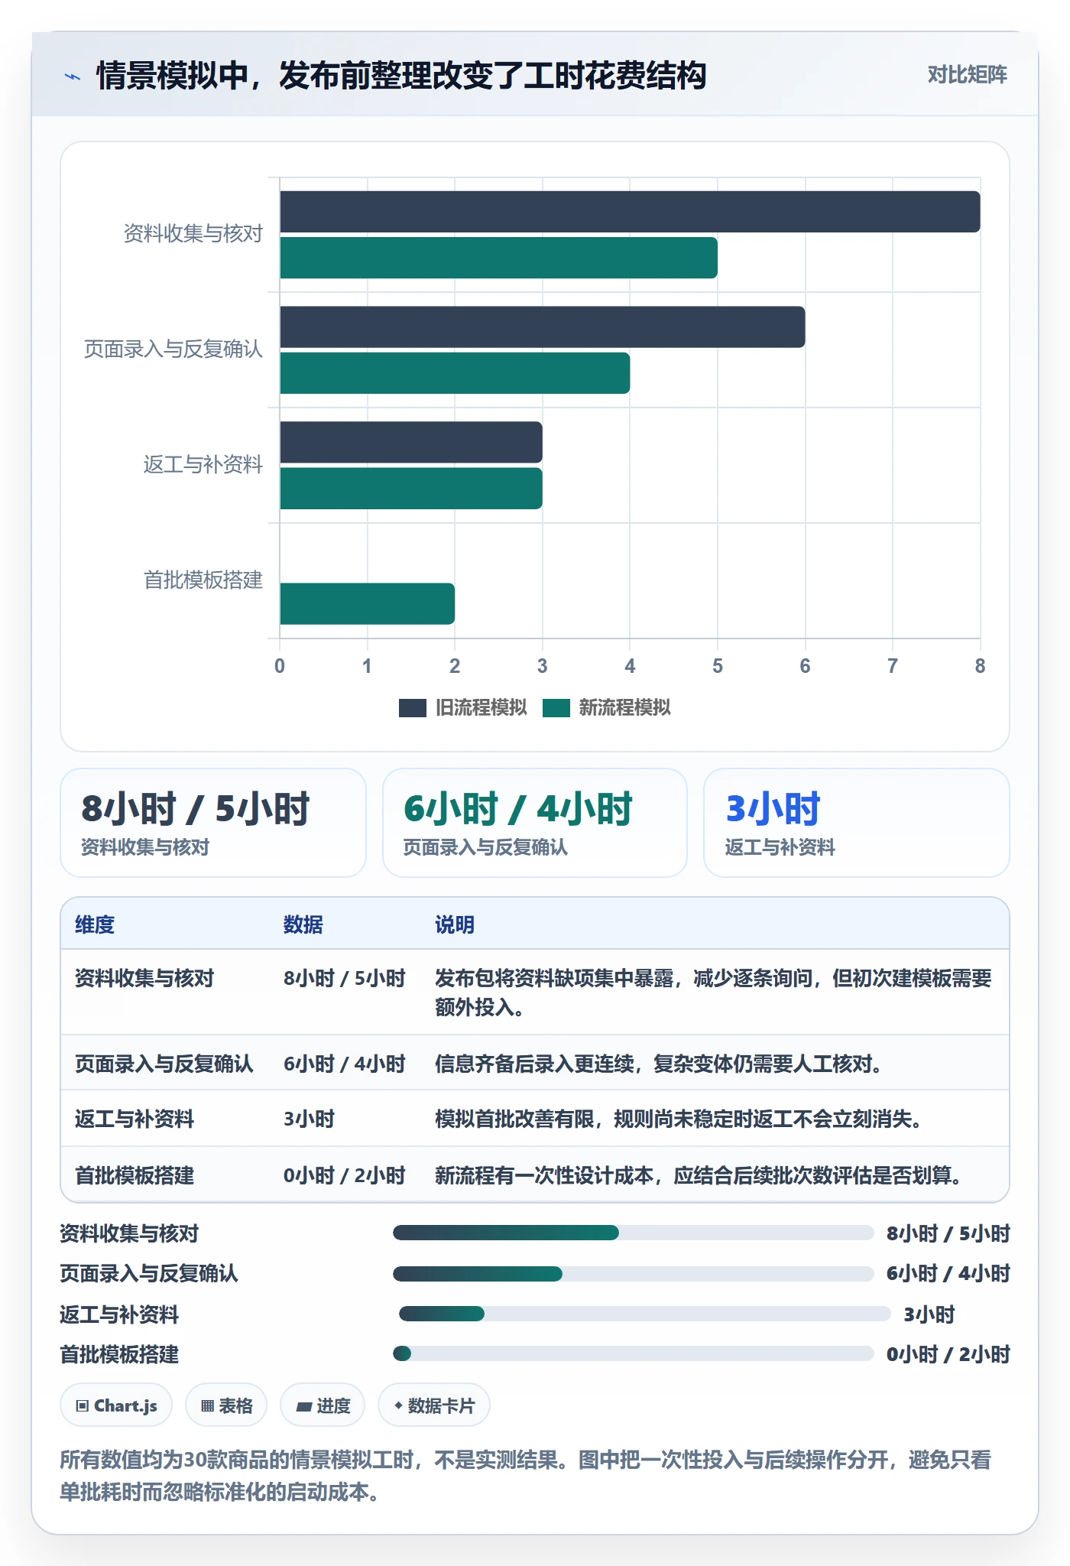Click the lightning icon beside the page title

point(72,76)
